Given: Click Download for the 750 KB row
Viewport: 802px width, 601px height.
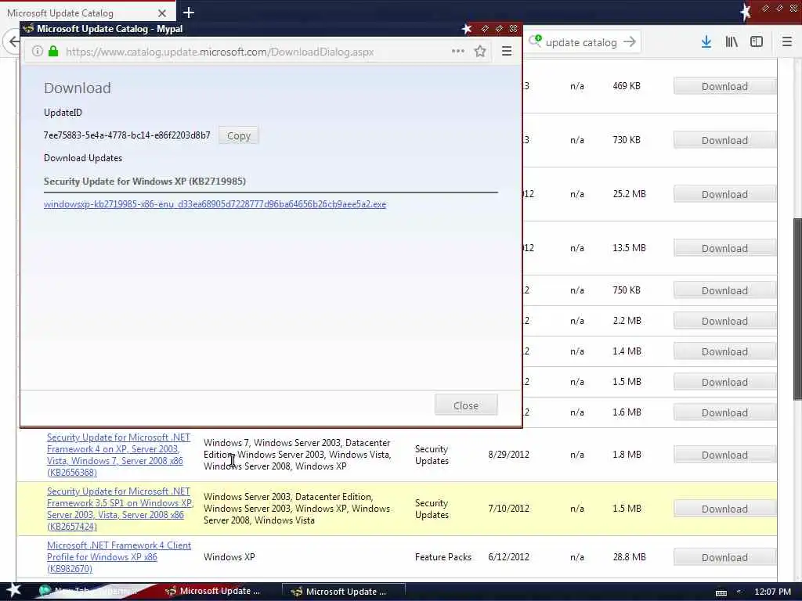Looking at the screenshot, I should pyautogui.click(x=724, y=290).
